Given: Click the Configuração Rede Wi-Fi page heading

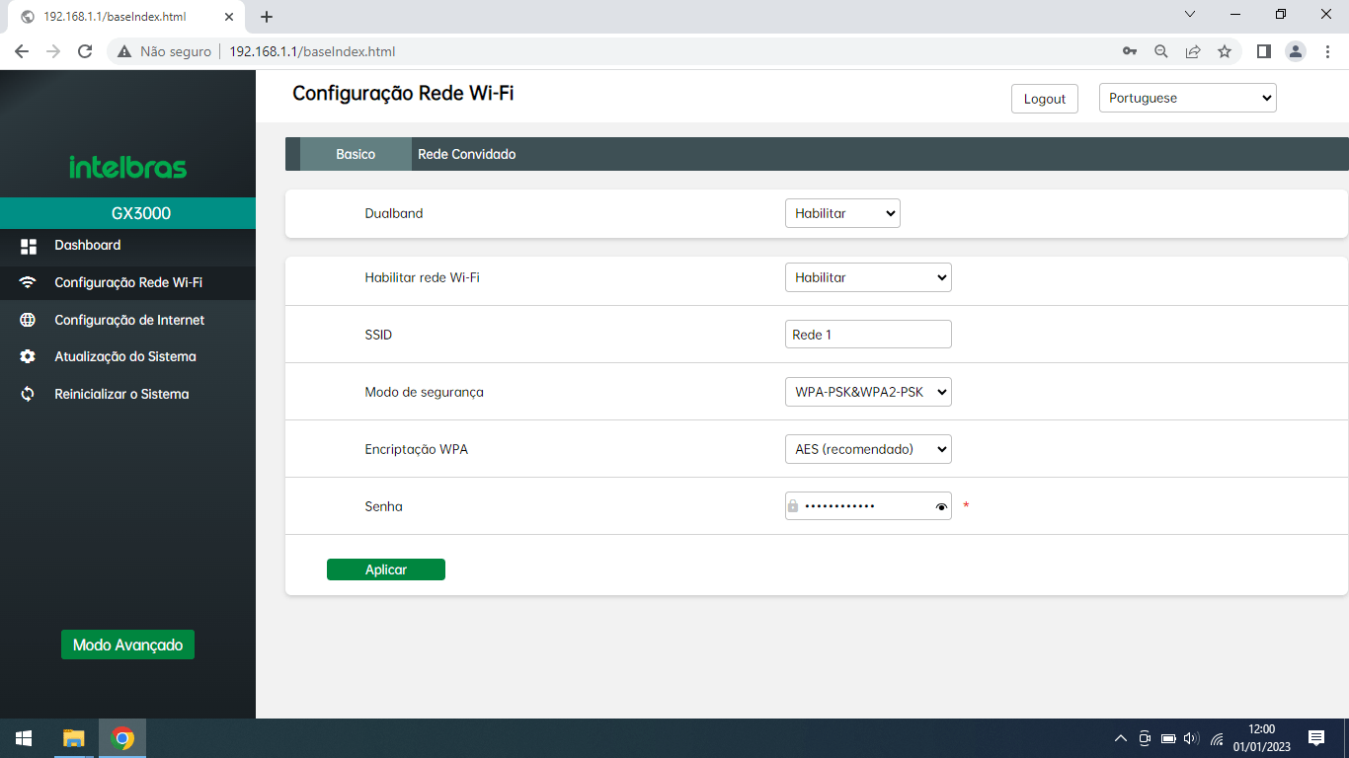Looking at the screenshot, I should pyautogui.click(x=403, y=94).
